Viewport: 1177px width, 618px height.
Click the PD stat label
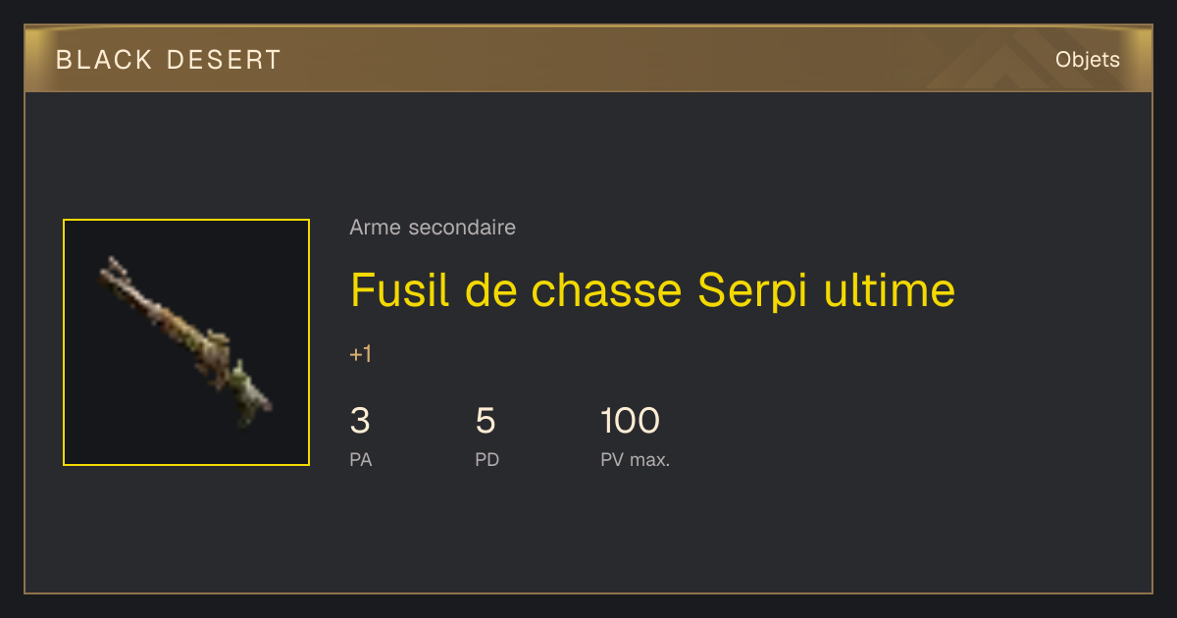point(487,460)
